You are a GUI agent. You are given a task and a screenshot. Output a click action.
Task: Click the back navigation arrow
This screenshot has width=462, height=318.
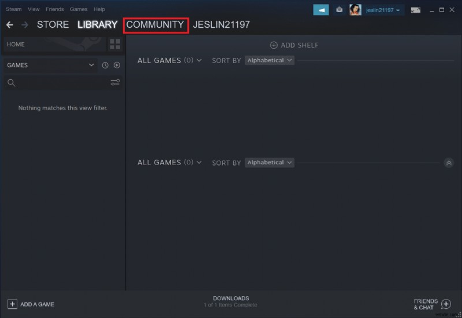pyautogui.click(x=10, y=25)
